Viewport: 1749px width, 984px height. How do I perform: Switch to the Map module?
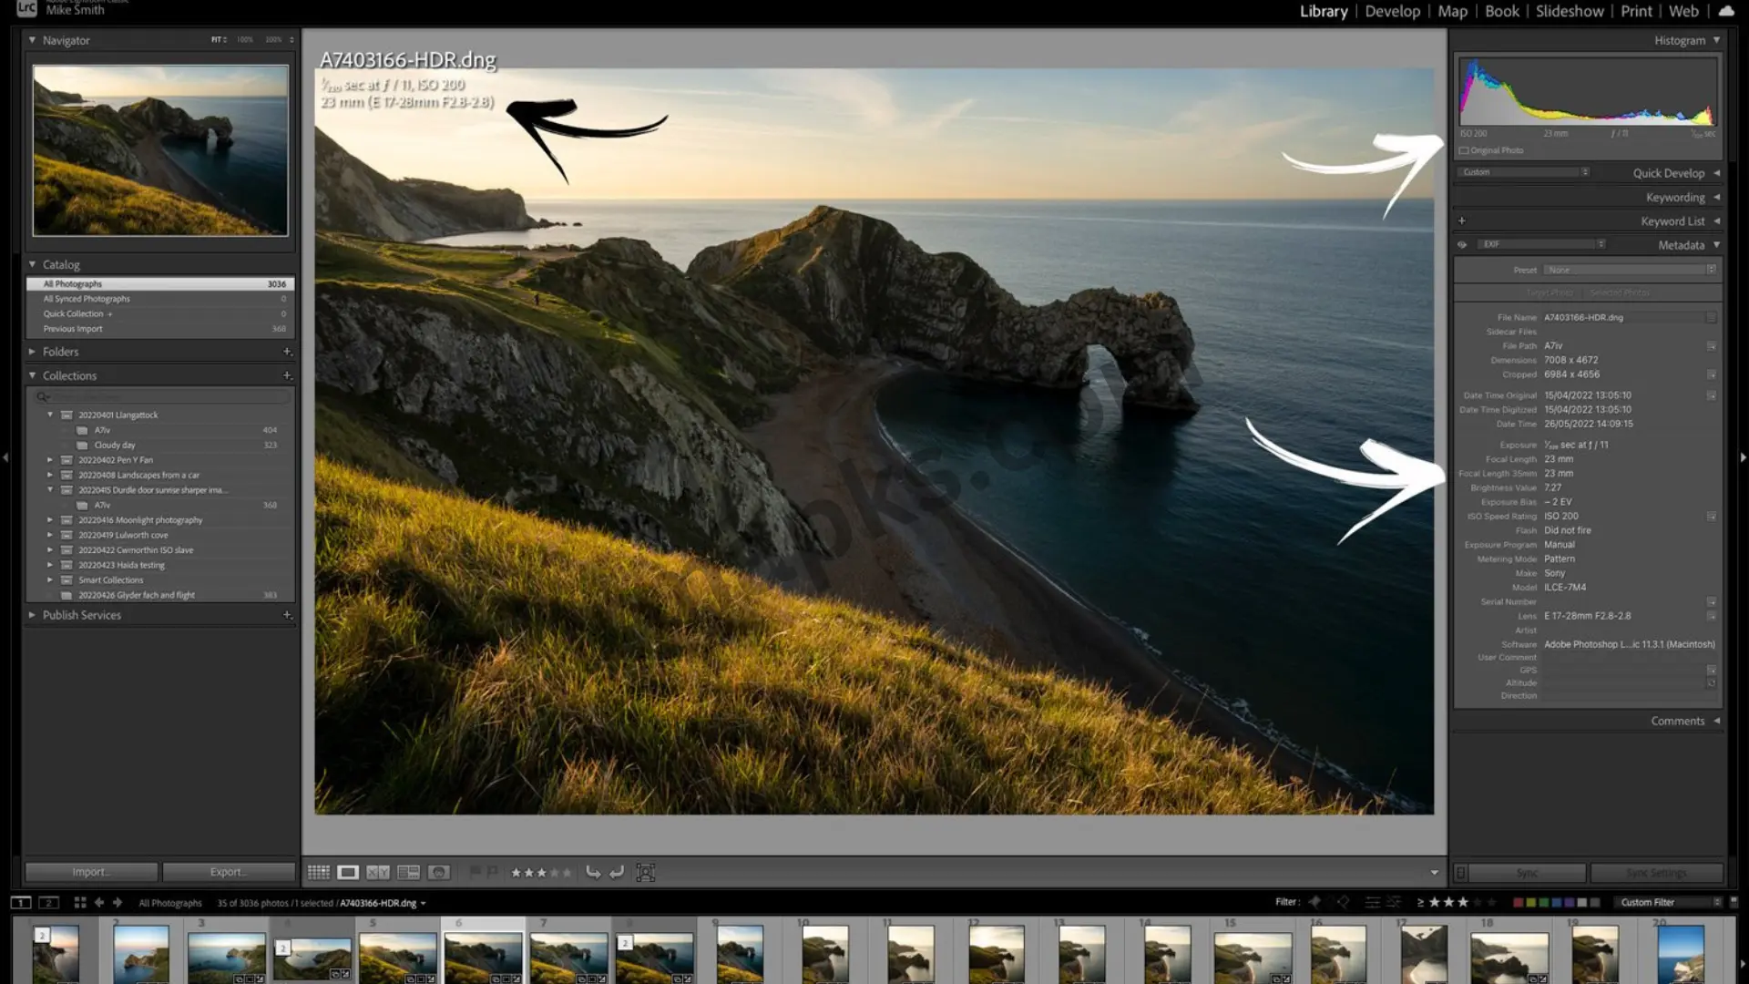click(1453, 11)
